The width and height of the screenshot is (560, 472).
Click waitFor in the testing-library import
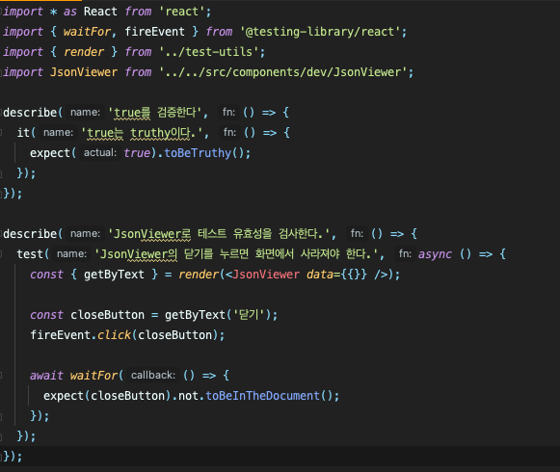click(87, 32)
